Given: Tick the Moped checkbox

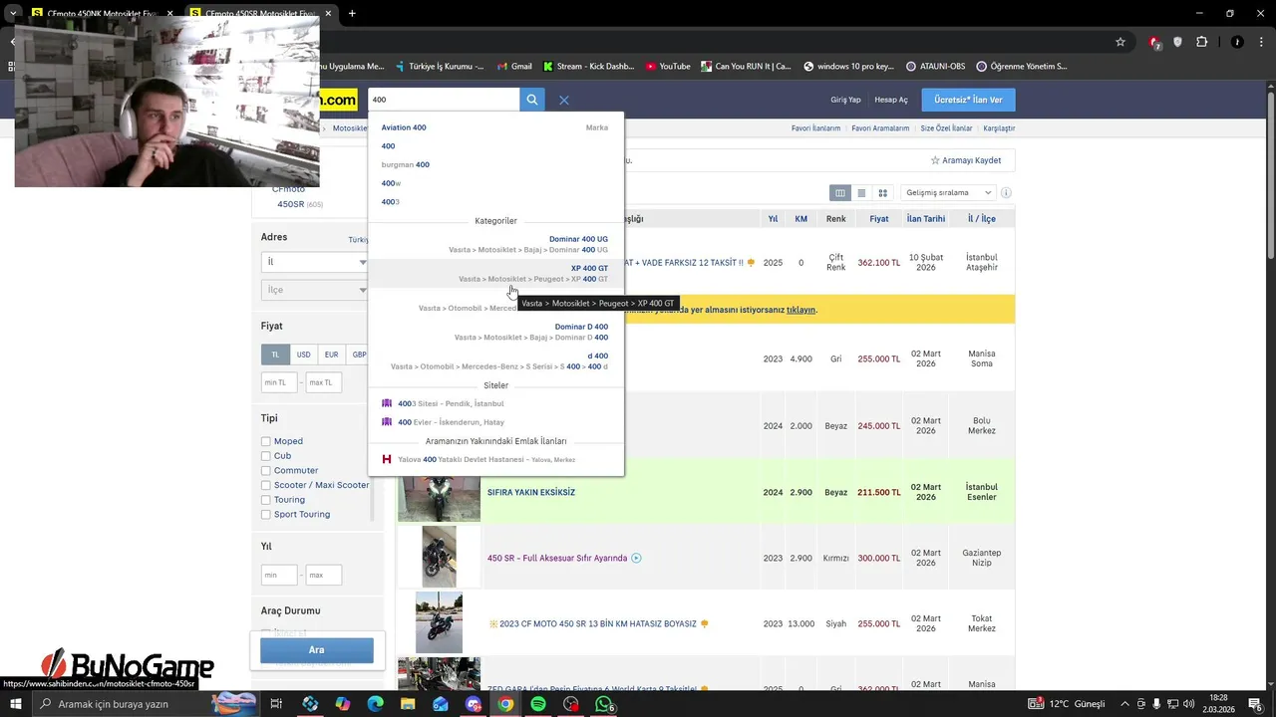Looking at the screenshot, I should pos(266,441).
